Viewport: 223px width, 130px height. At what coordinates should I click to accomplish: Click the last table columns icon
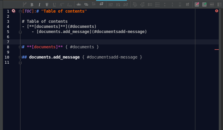(x=219, y=5)
